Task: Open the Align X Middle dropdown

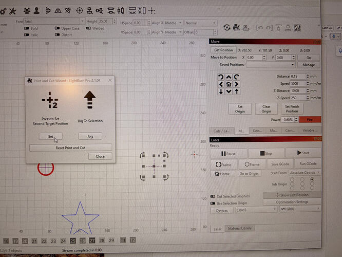Action: pos(173,23)
